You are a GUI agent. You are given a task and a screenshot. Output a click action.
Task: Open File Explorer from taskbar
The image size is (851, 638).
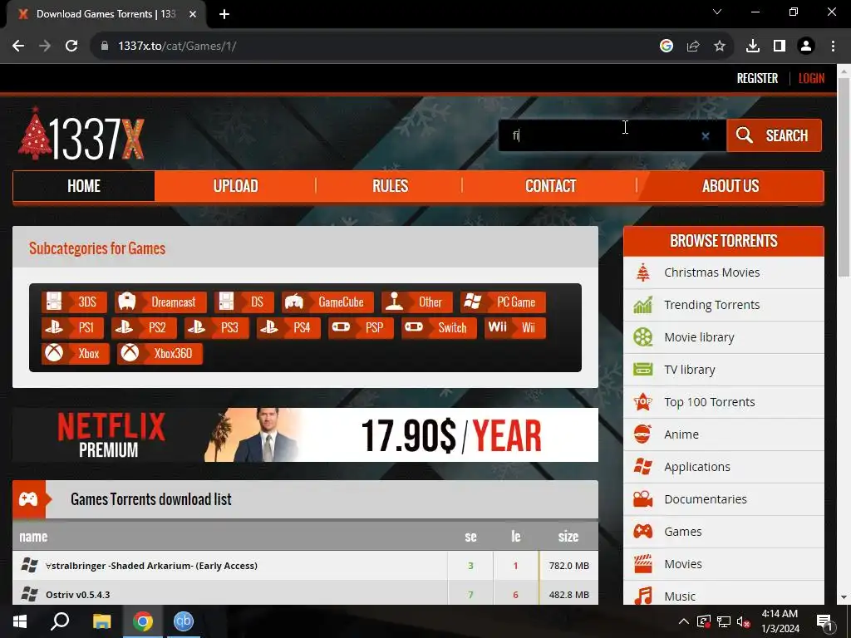[x=101, y=621]
